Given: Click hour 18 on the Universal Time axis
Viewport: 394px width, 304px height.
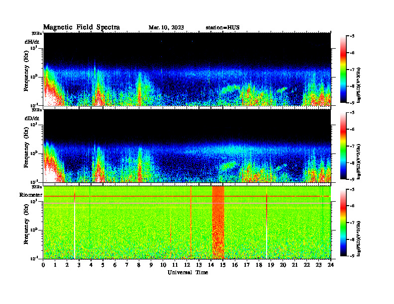Looking at the screenshot, I should (x=259, y=265).
